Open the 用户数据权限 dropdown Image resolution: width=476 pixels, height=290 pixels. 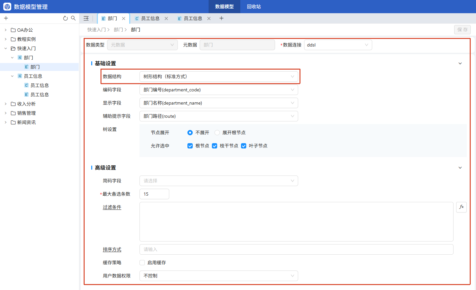[219, 276]
